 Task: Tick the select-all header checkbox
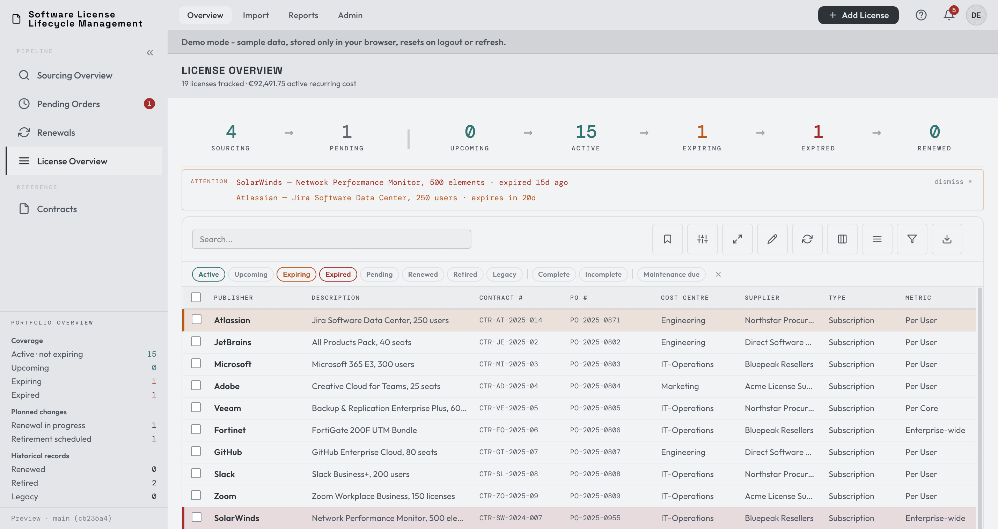click(196, 297)
